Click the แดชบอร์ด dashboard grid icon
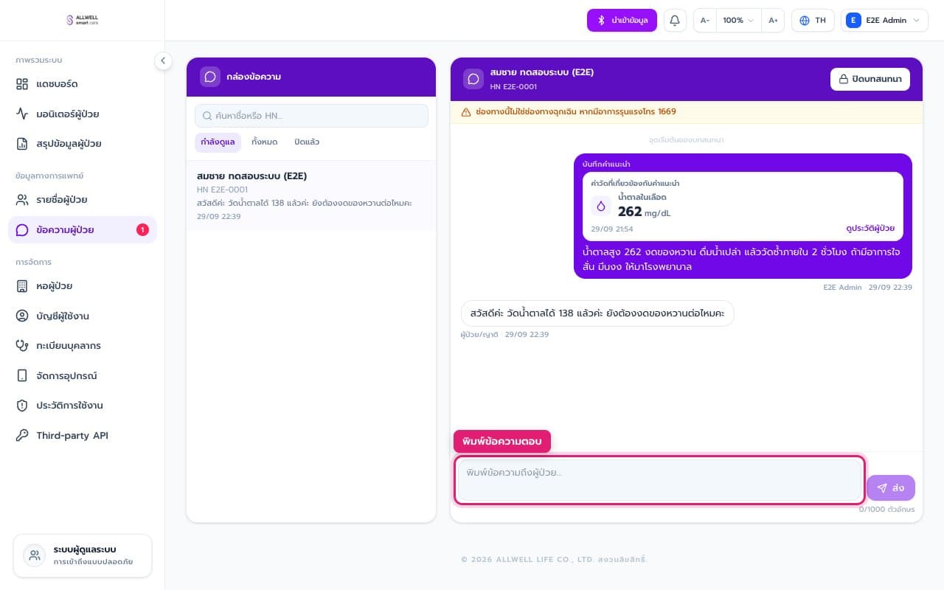Image resolution: width=944 pixels, height=590 pixels. pos(22,84)
